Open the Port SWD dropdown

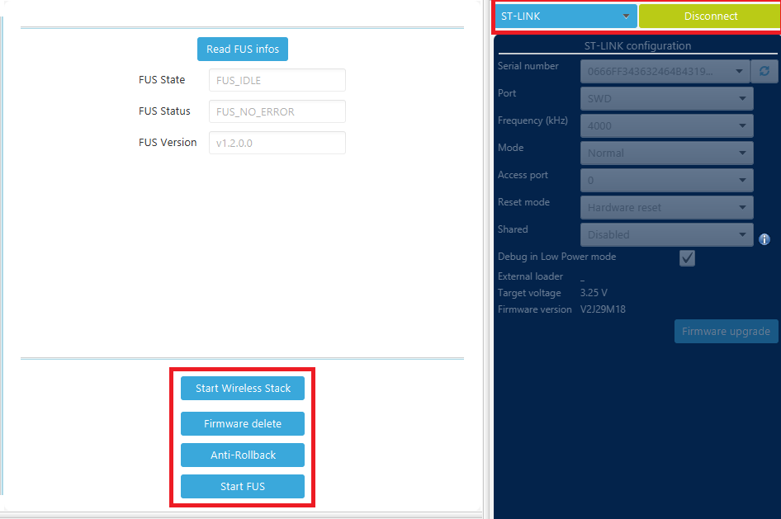(x=666, y=98)
